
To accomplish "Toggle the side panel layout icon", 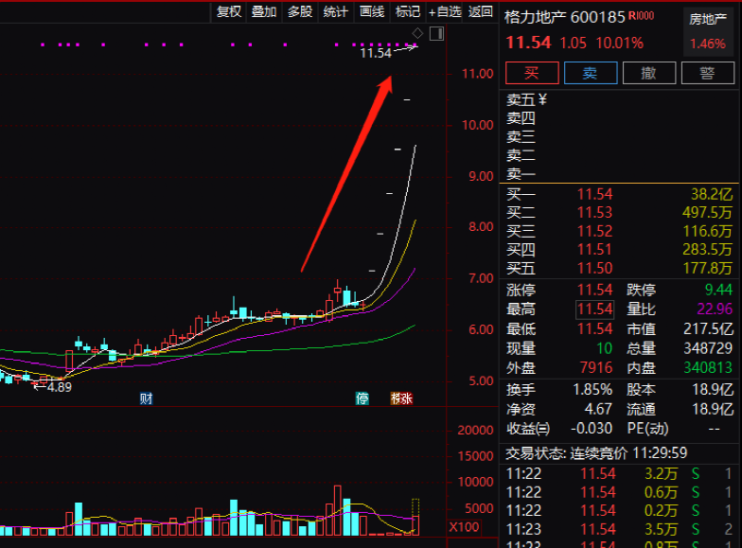I will 436,34.
